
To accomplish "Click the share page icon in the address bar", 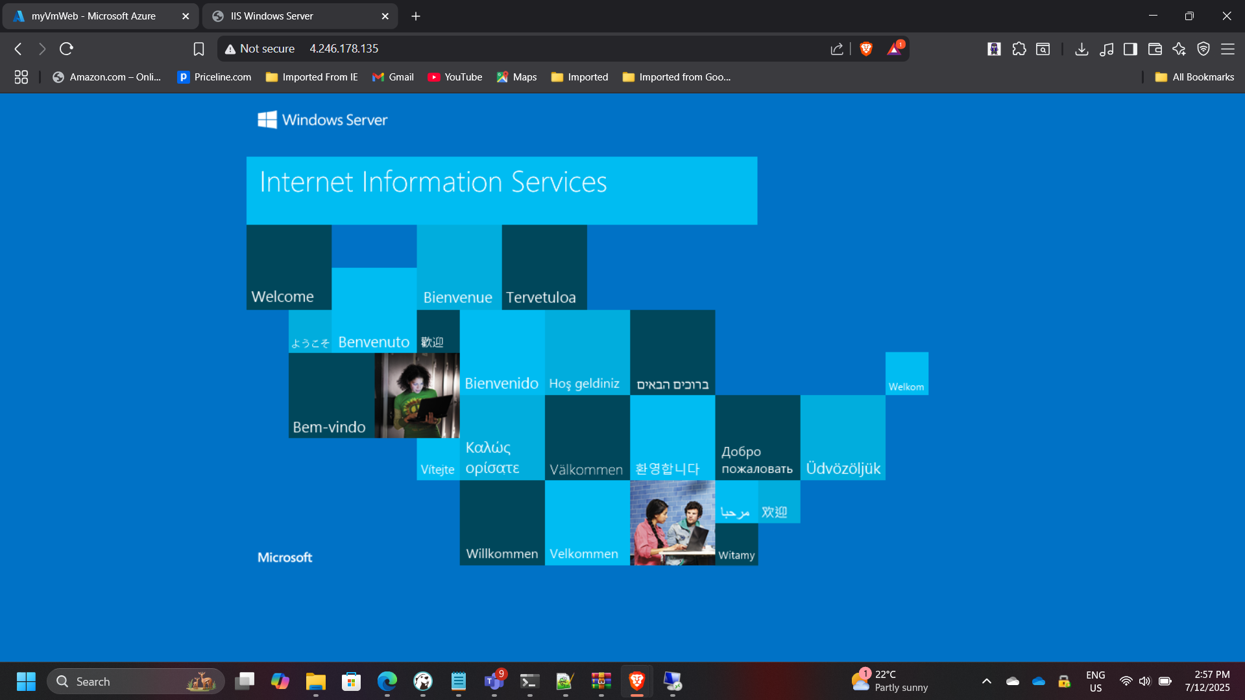I will point(836,49).
